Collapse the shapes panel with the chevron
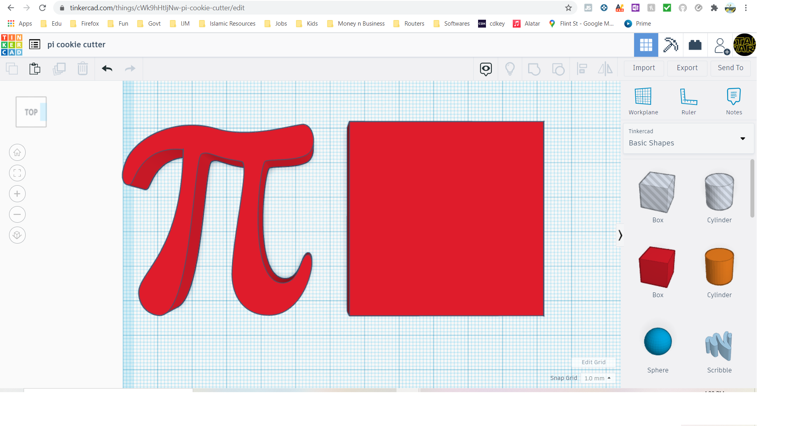The height and width of the screenshot is (428, 804). (x=620, y=235)
